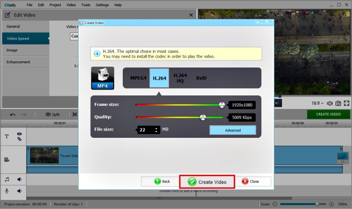Mute the voice recording track speaker
The height and width of the screenshot is (209, 352).
19,191
